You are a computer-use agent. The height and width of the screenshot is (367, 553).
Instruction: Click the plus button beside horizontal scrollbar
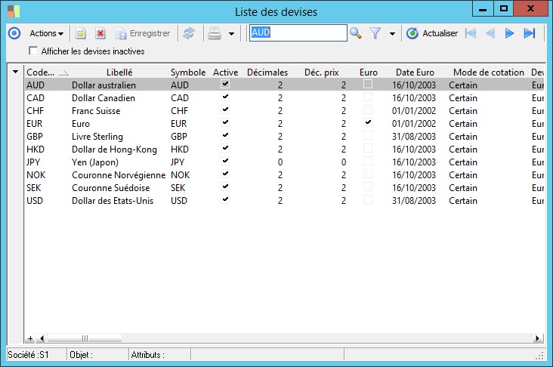(30, 338)
